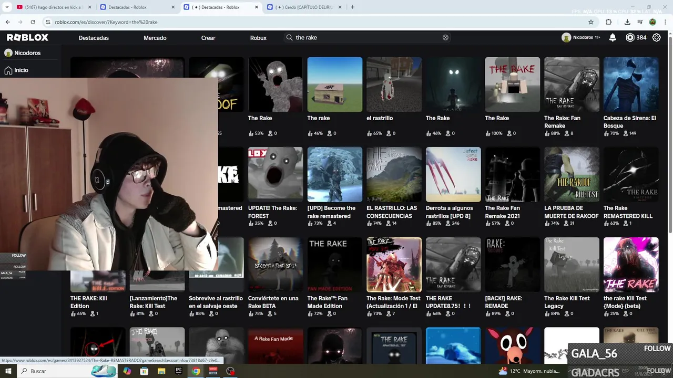Click the Roblox search box with "the rake"
Image resolution: width=673 pixels, height=378 pixels.
[368, 37]
